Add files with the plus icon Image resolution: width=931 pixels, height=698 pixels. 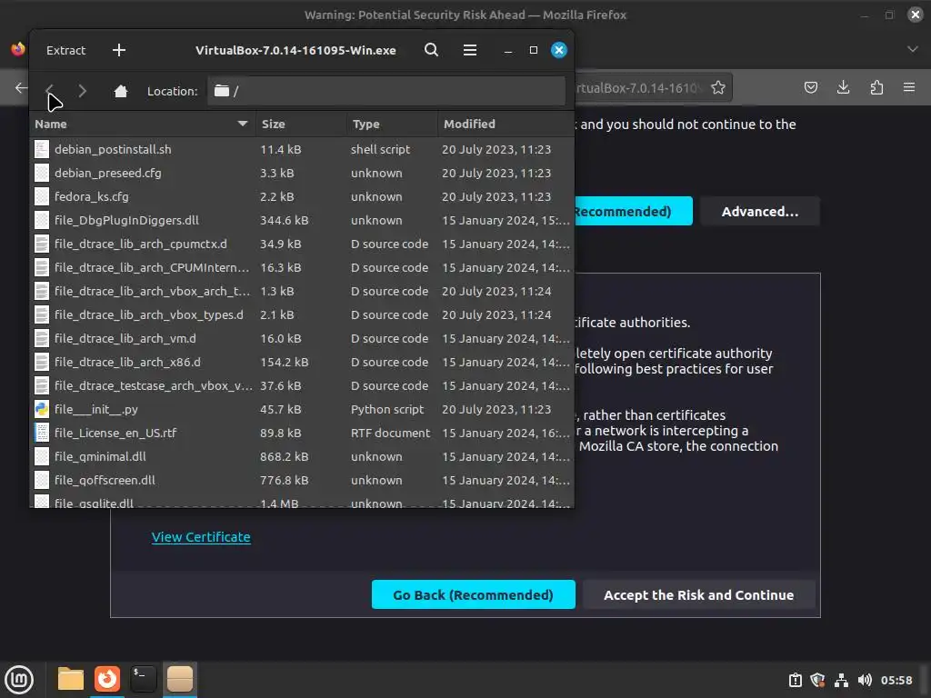click(x=119, y=51)
